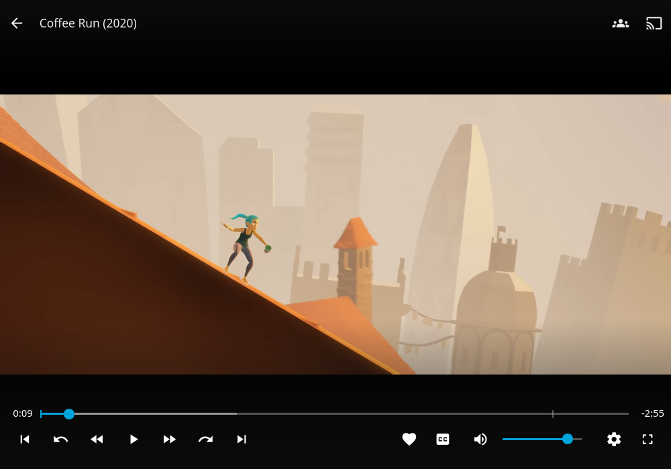Mute the audio with the speaker icon
This screenshot has height=469, width=671.
point(480,439)
